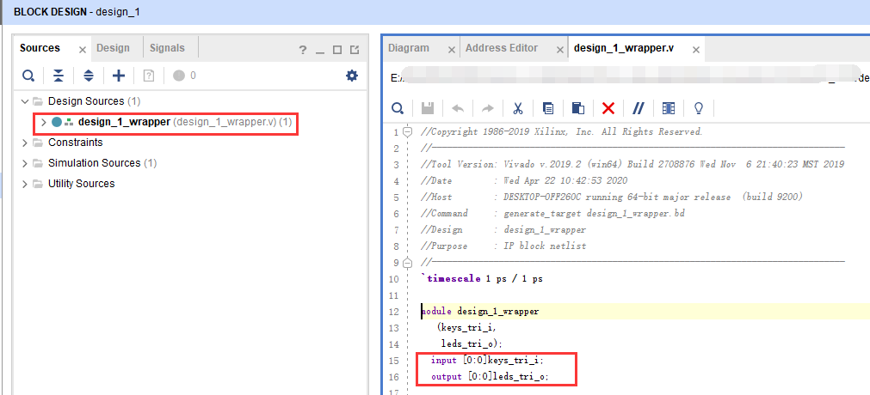Switch to the Signals tab
870x395 pixels.
[167, 47]
